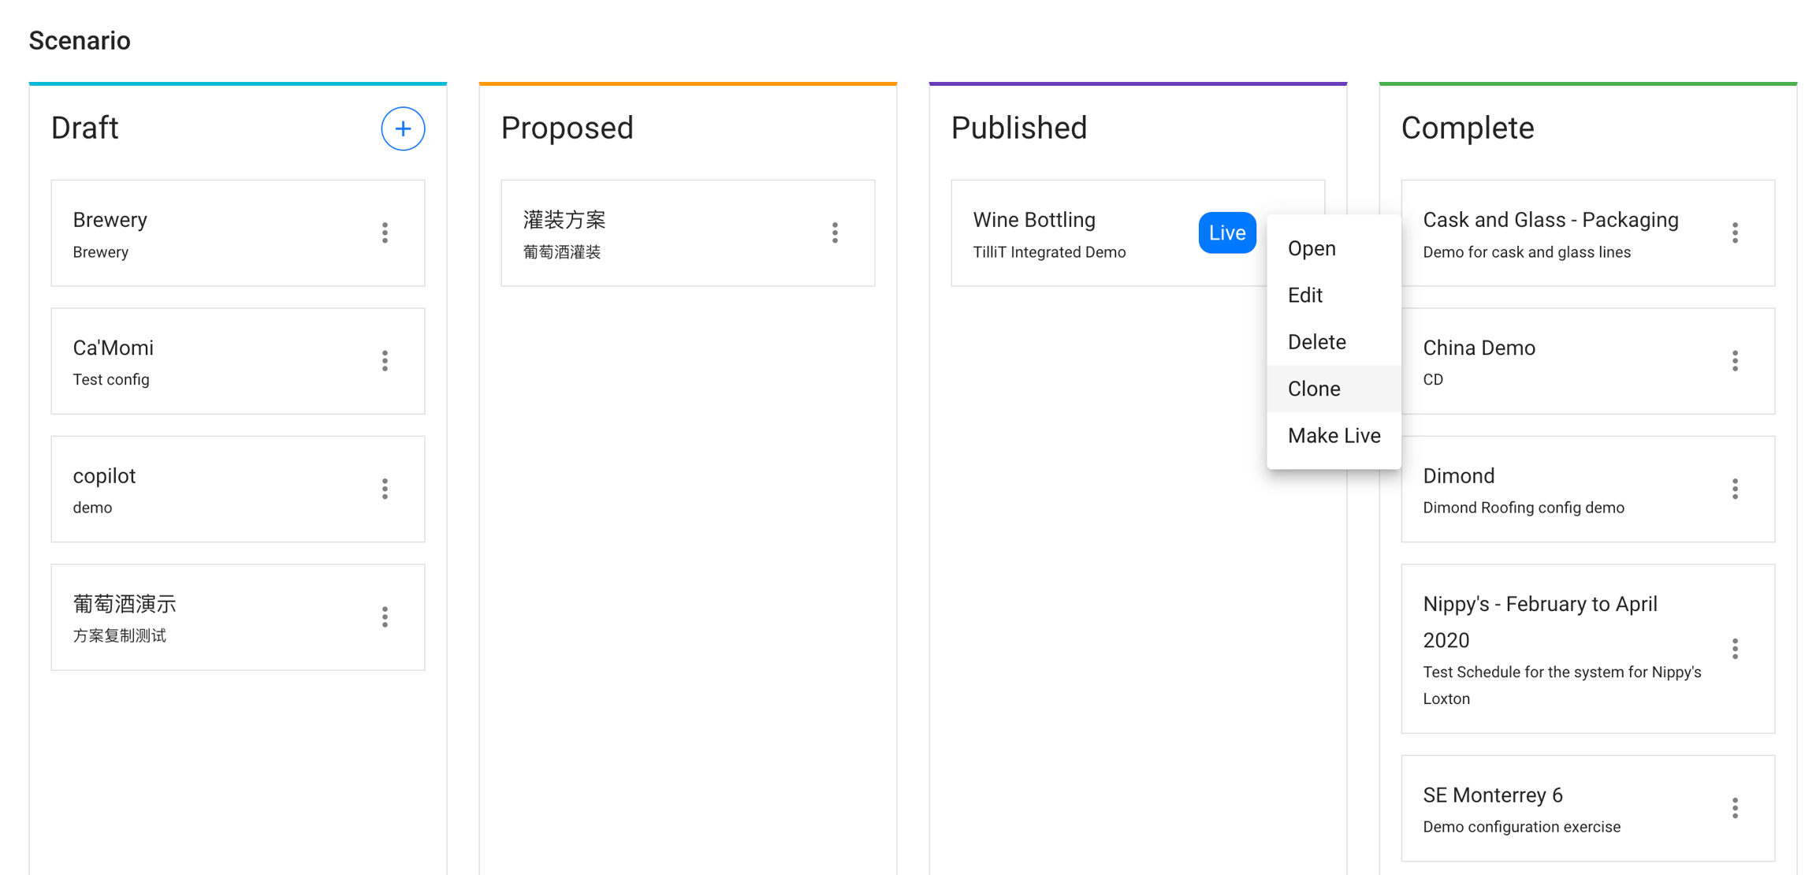Click the Nippy's card three-dot menu

point(1735,649)
